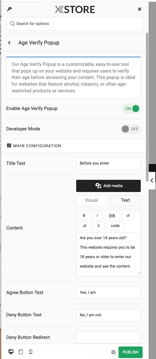
Task: Close the XStore options panel
Action: 140,9
